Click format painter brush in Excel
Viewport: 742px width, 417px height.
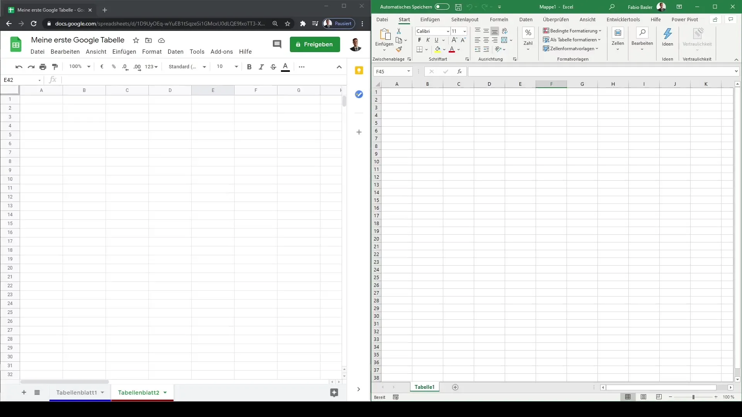(x=399, y=49)
